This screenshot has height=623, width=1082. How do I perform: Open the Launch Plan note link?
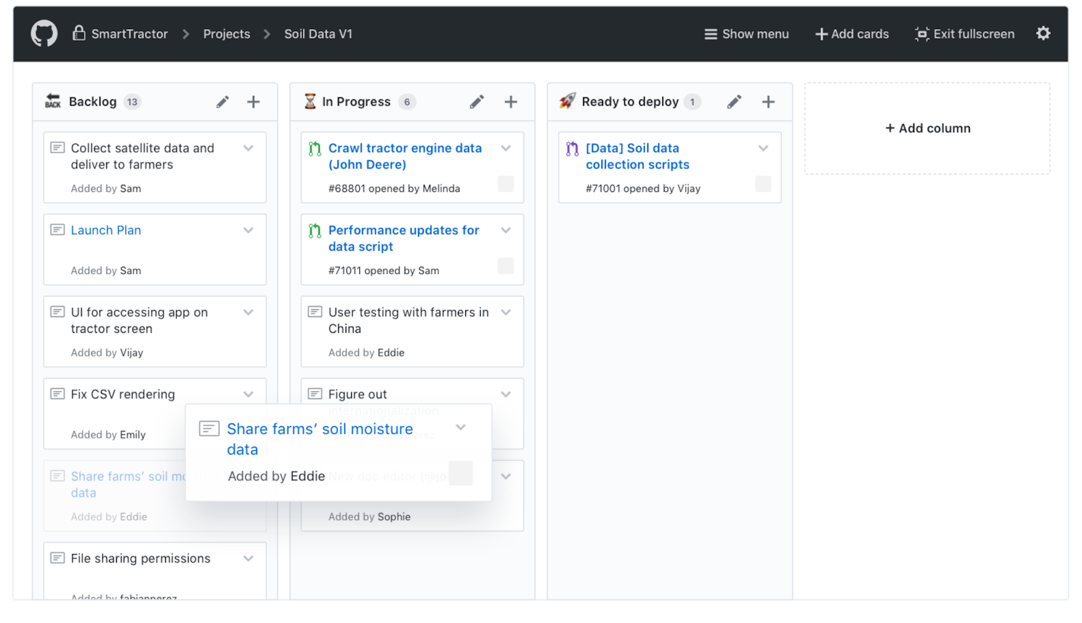tap(105, 230)
